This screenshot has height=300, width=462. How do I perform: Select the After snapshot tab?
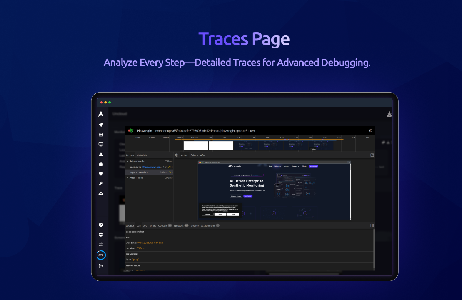203,155
